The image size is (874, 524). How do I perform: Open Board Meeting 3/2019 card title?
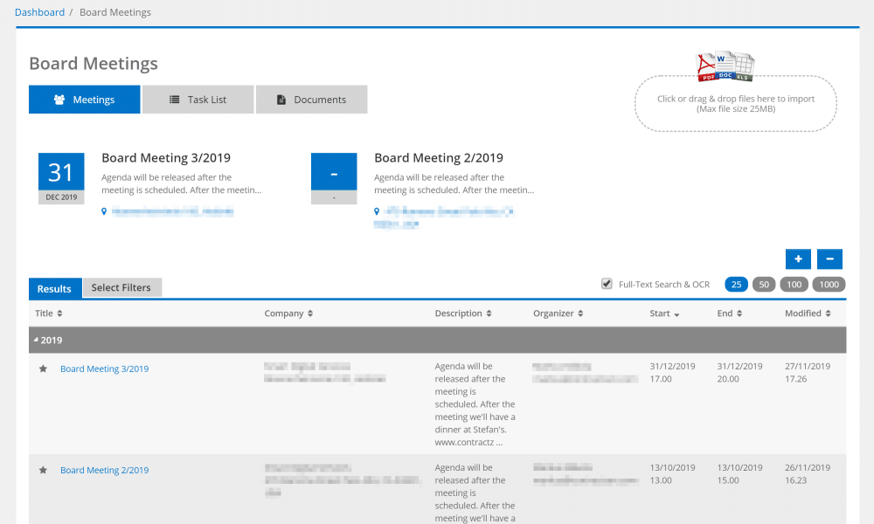[x=166, y=158]
